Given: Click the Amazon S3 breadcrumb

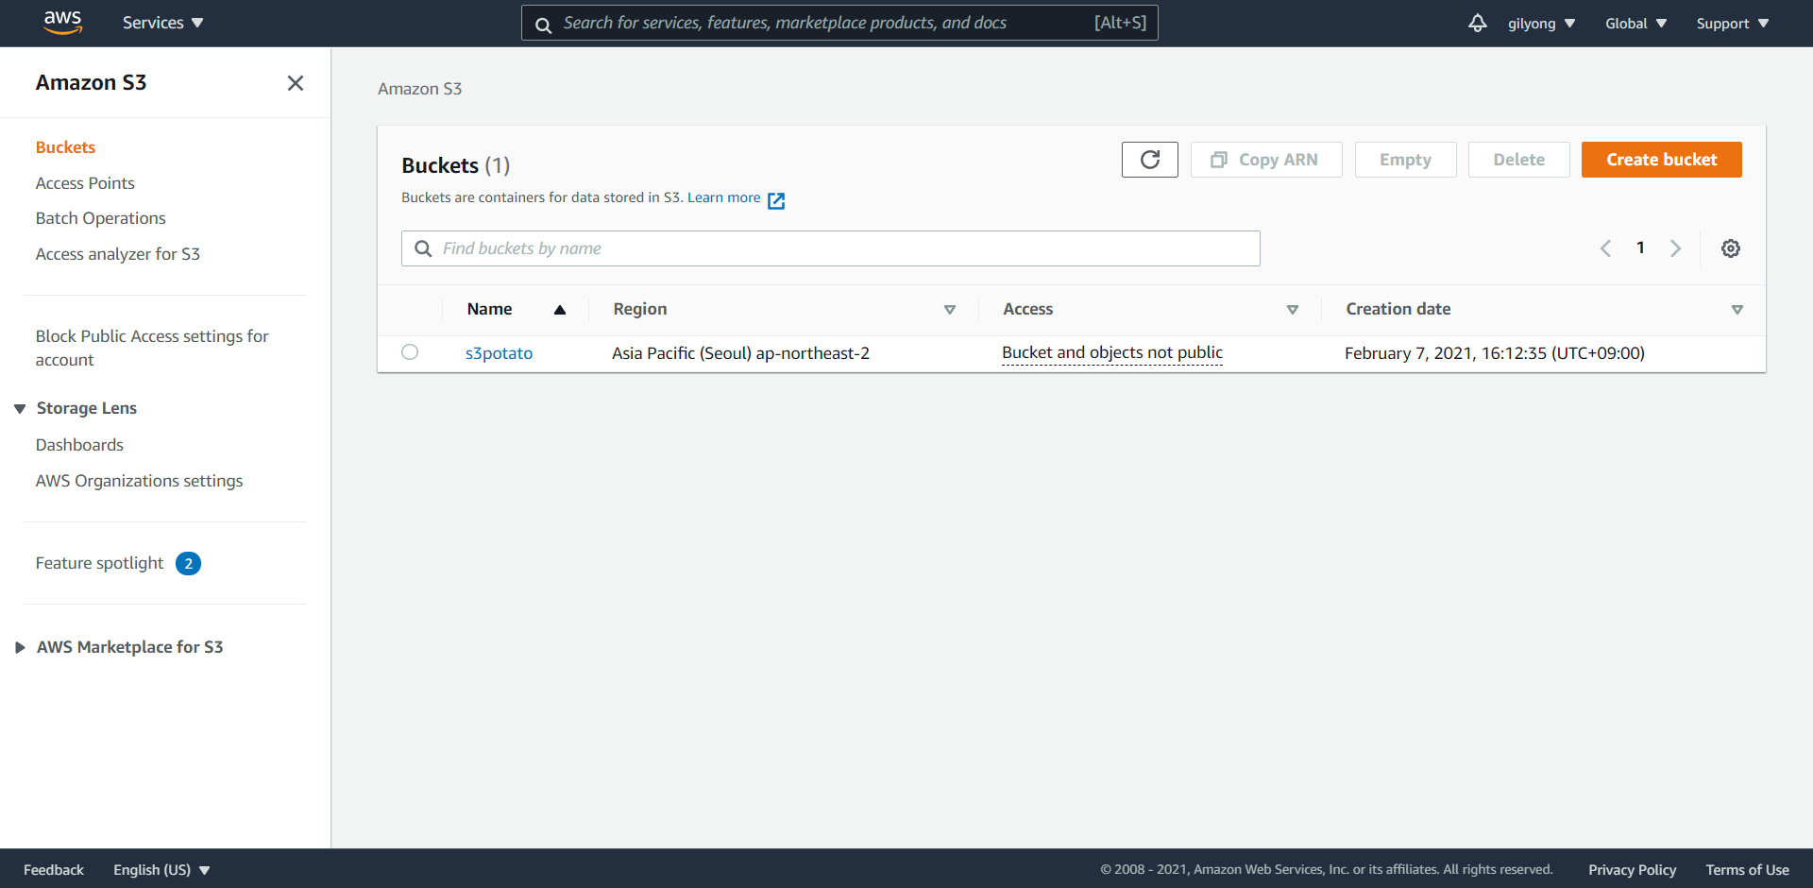Looking at the screenshot, I should point(419,89).
